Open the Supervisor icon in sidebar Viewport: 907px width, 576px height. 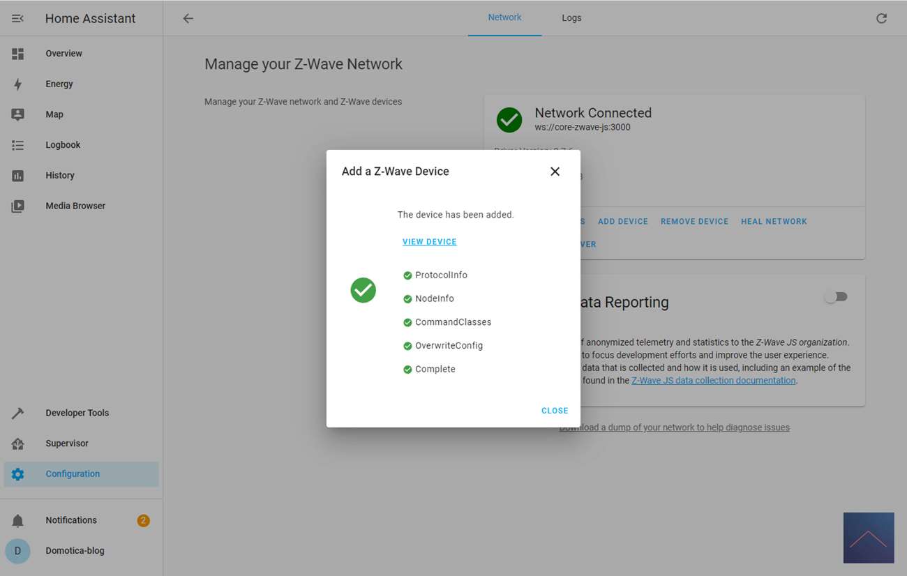(x=18, y=444)
